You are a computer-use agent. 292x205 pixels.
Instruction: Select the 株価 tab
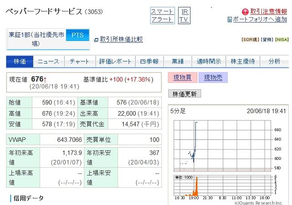(x=20, y=61)
